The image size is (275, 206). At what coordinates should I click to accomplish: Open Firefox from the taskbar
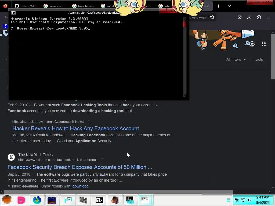[37, 200]
